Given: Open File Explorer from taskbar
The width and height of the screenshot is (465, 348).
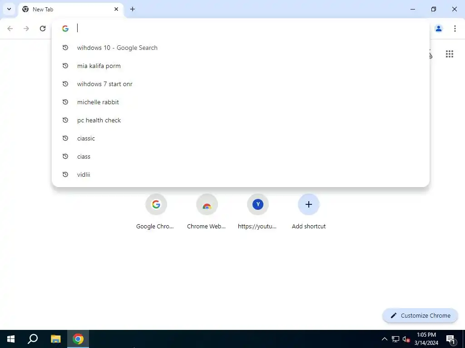Looking at the screenshot, I should tap(55, 339).
